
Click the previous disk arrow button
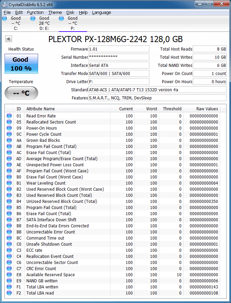8,39
